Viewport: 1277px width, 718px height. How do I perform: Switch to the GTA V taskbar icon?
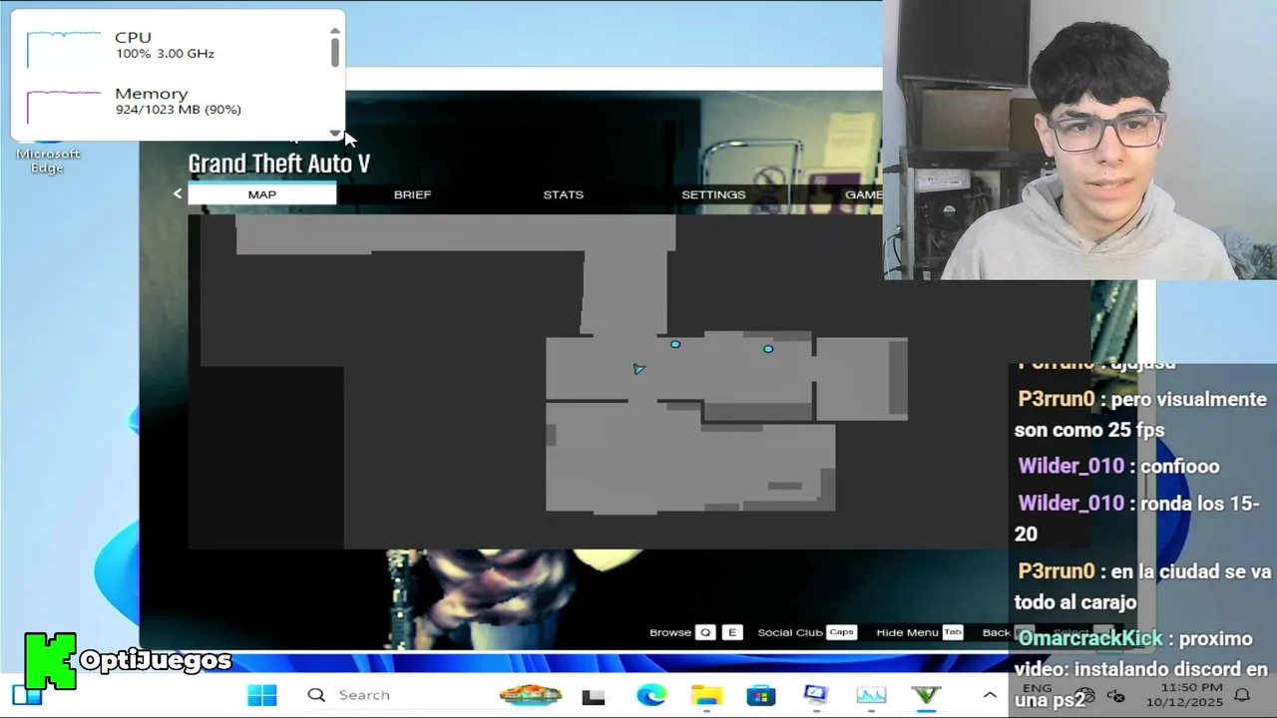click(926, 695)
